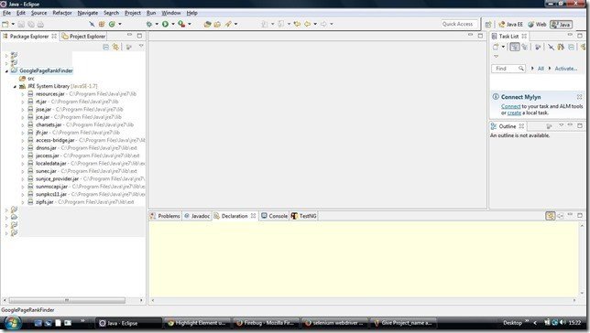The width and height of the screenshot is (590, 333).
Task: Toggle Link with Editor in Package Explorer
Action: pos(115,47)
